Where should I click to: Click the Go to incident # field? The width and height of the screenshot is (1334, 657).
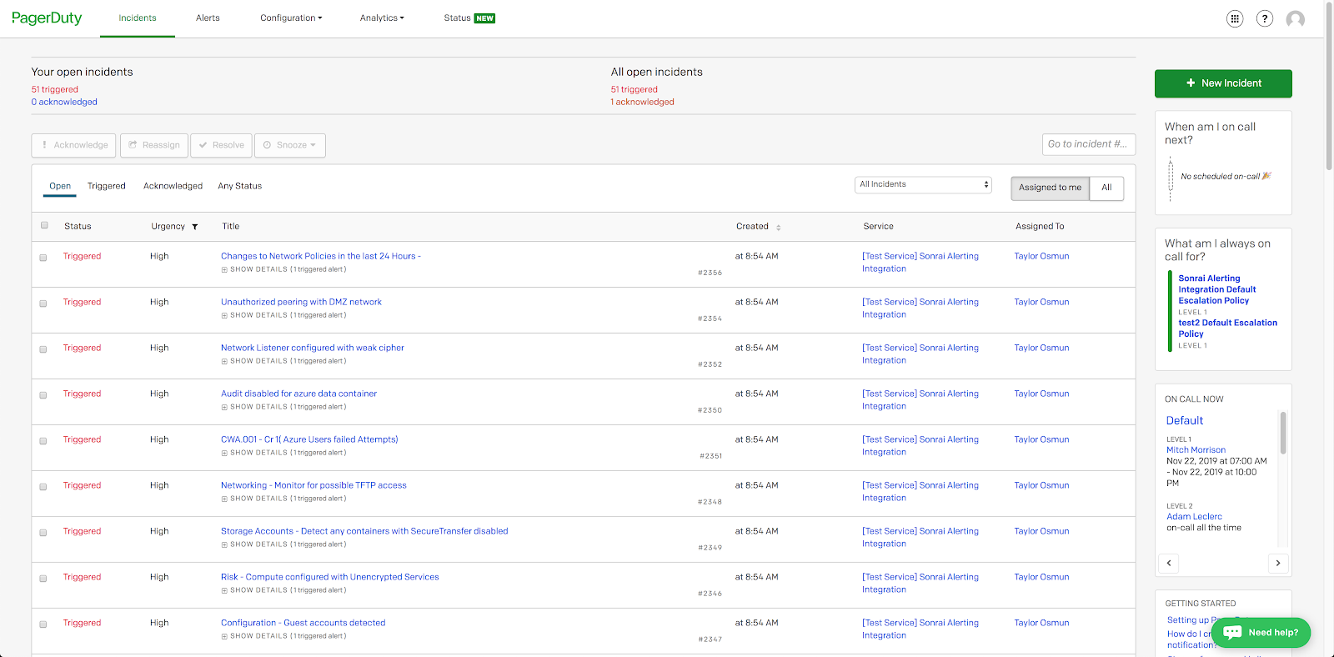[1088, 144]
